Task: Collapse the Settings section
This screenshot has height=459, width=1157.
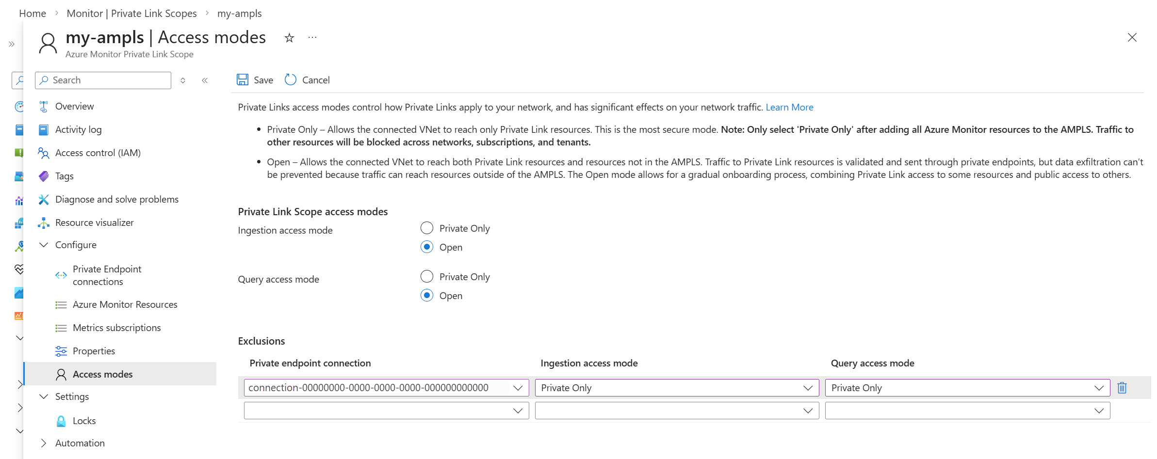Action: pos(44,396)
